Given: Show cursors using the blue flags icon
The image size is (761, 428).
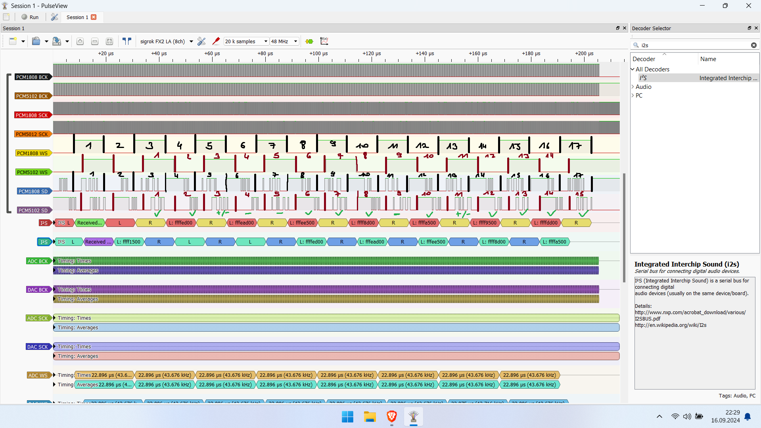Looking at the screenshot, I should [127, 41].
